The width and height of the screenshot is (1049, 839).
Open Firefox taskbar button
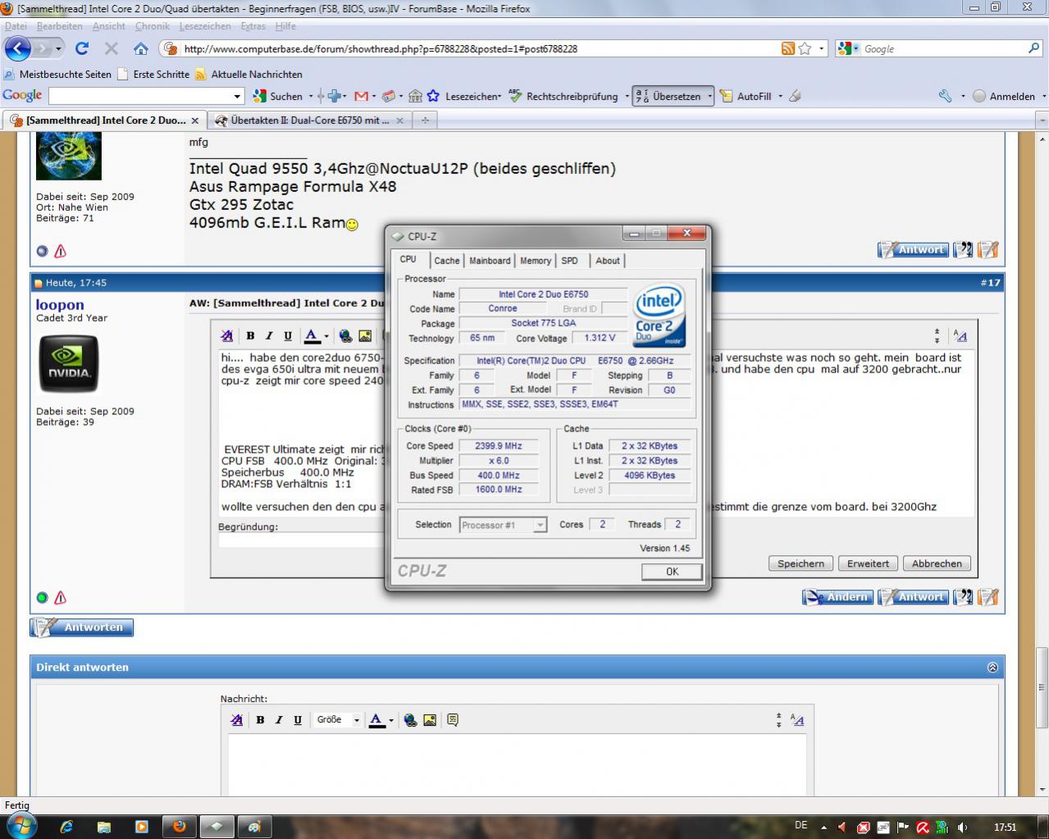coord(179,826)
